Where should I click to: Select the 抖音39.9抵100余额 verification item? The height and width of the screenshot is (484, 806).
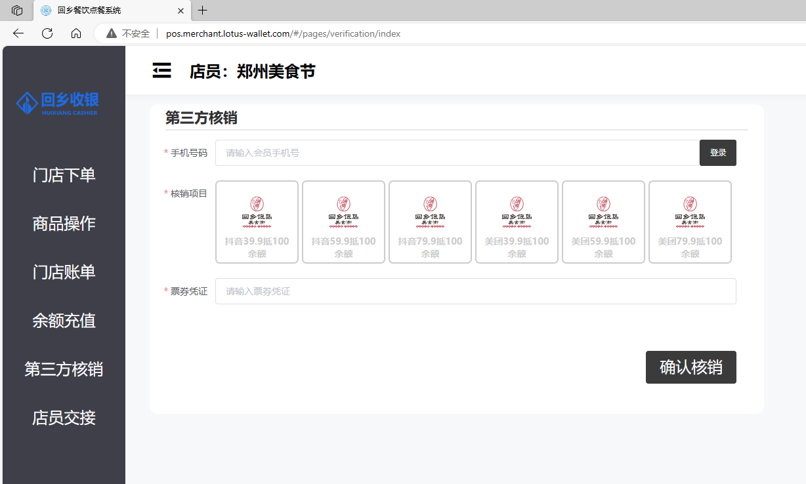point(257,222)
